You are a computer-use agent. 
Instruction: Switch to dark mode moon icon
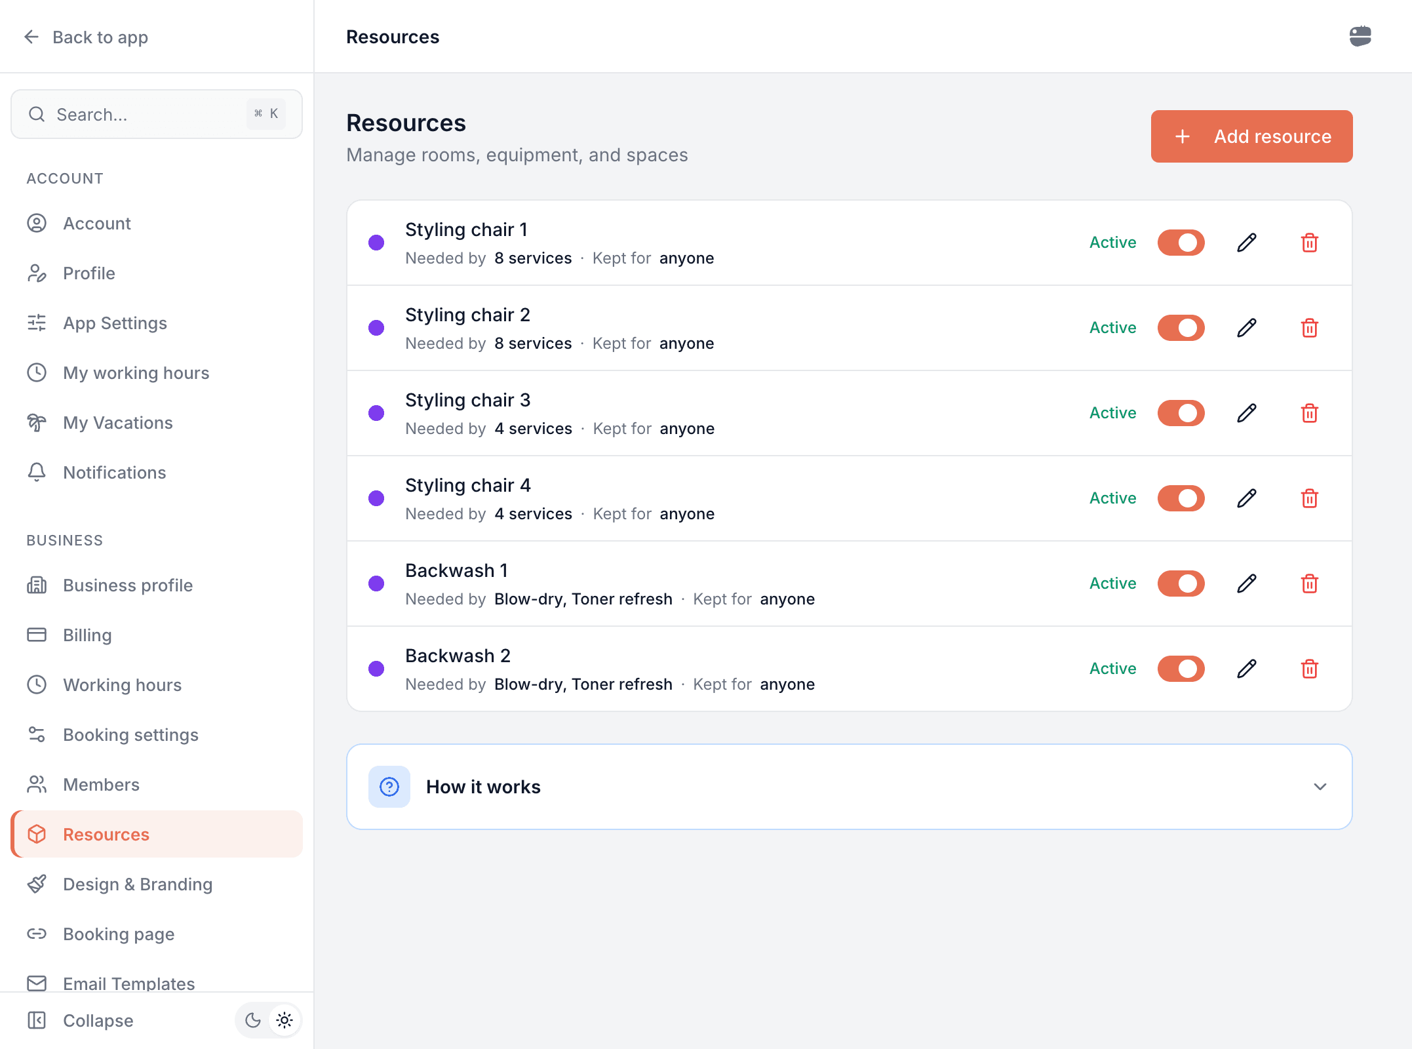click(x=253, y=1020)
